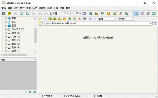Switch to list view style
Viewport: 158px width, 98px height.
94,19
